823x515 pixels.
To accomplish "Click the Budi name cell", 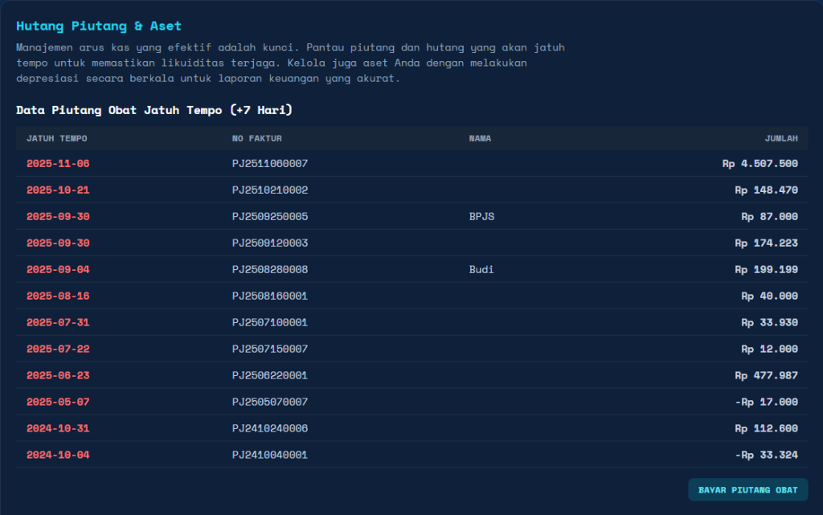I will [481, 270].
